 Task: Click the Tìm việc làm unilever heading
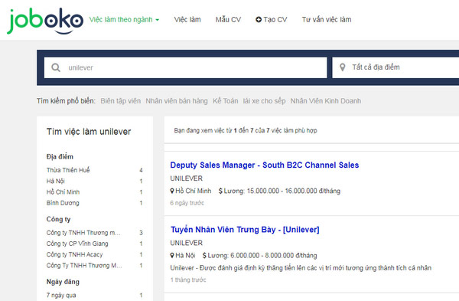tap(89, 132)
